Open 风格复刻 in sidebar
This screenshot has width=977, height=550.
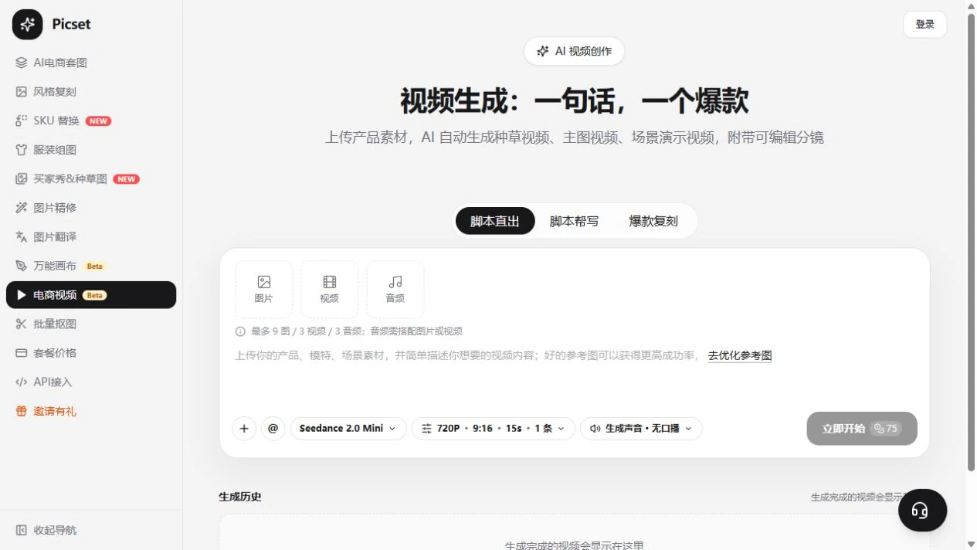[x=91, y=92]
